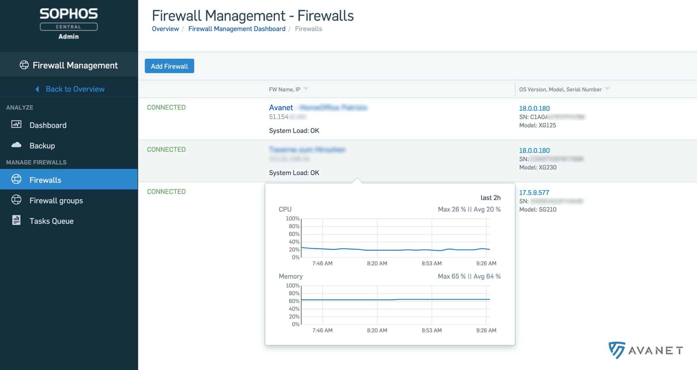Click the Sophos Central logo
The width and height of the screenshot is (697, 370).
[68, 19]
